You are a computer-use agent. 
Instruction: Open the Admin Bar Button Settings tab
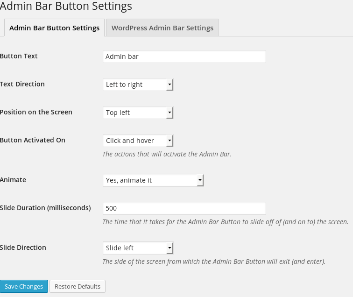point(54,28)
